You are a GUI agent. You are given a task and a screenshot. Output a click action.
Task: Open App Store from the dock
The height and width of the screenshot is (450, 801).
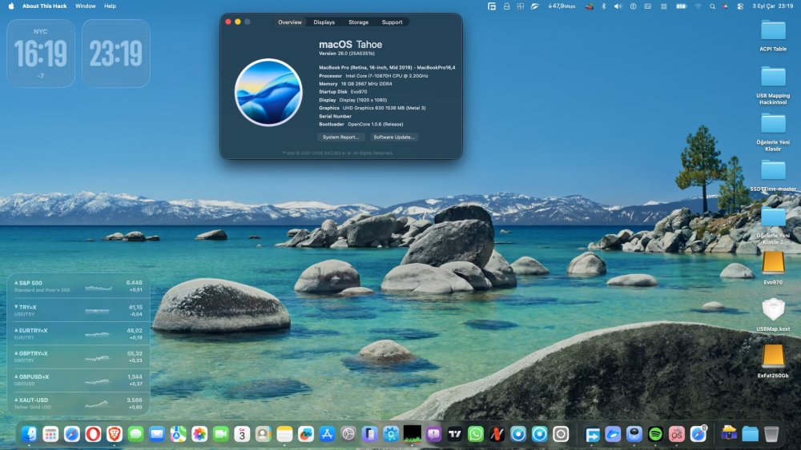point(327,434)
